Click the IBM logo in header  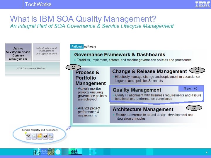point(203,4)
